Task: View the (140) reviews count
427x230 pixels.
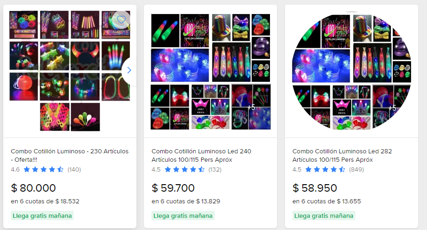Action: click(74, 170)
